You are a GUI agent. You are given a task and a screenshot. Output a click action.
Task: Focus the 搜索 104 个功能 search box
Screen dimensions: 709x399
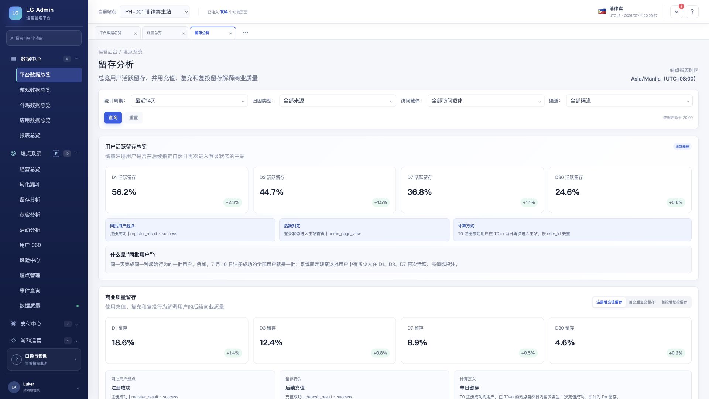[x=44, y=38]
